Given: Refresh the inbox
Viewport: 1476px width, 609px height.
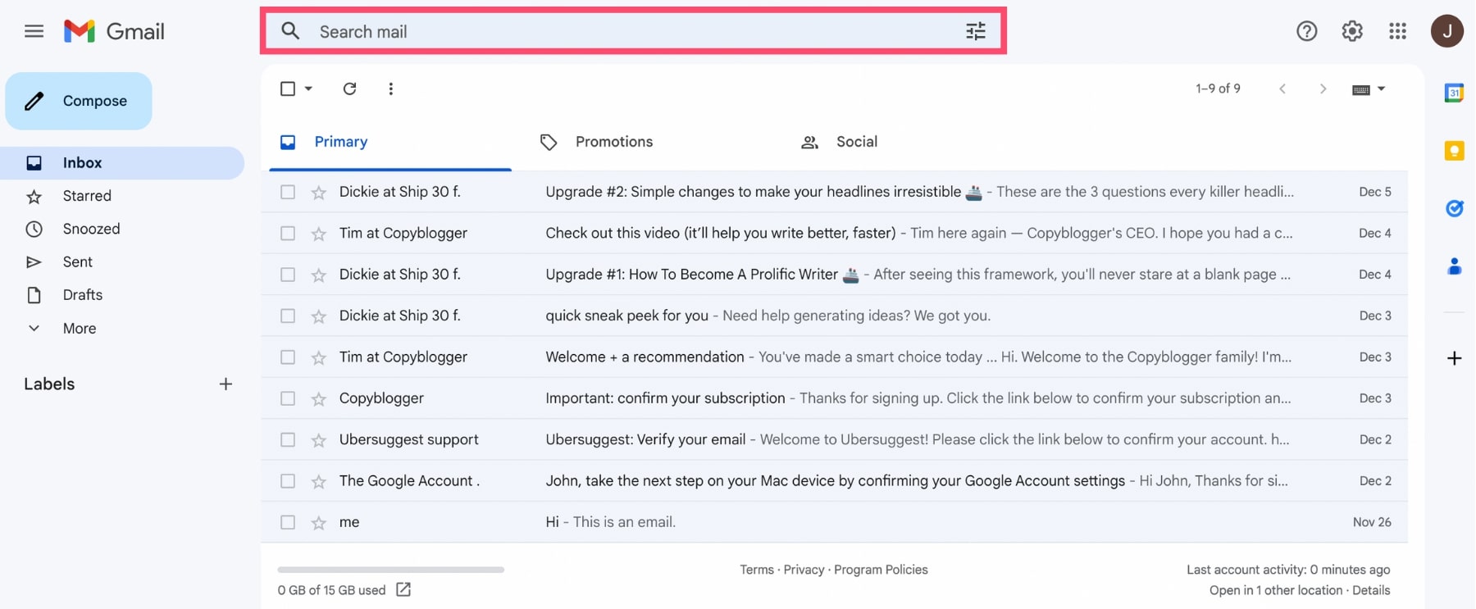Looking at the screenshot, I should coord(349,89).
